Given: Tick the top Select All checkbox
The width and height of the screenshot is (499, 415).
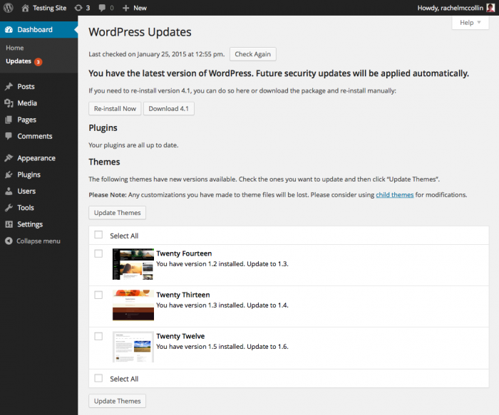Looking at the screenshot, I should click(98, 235).
